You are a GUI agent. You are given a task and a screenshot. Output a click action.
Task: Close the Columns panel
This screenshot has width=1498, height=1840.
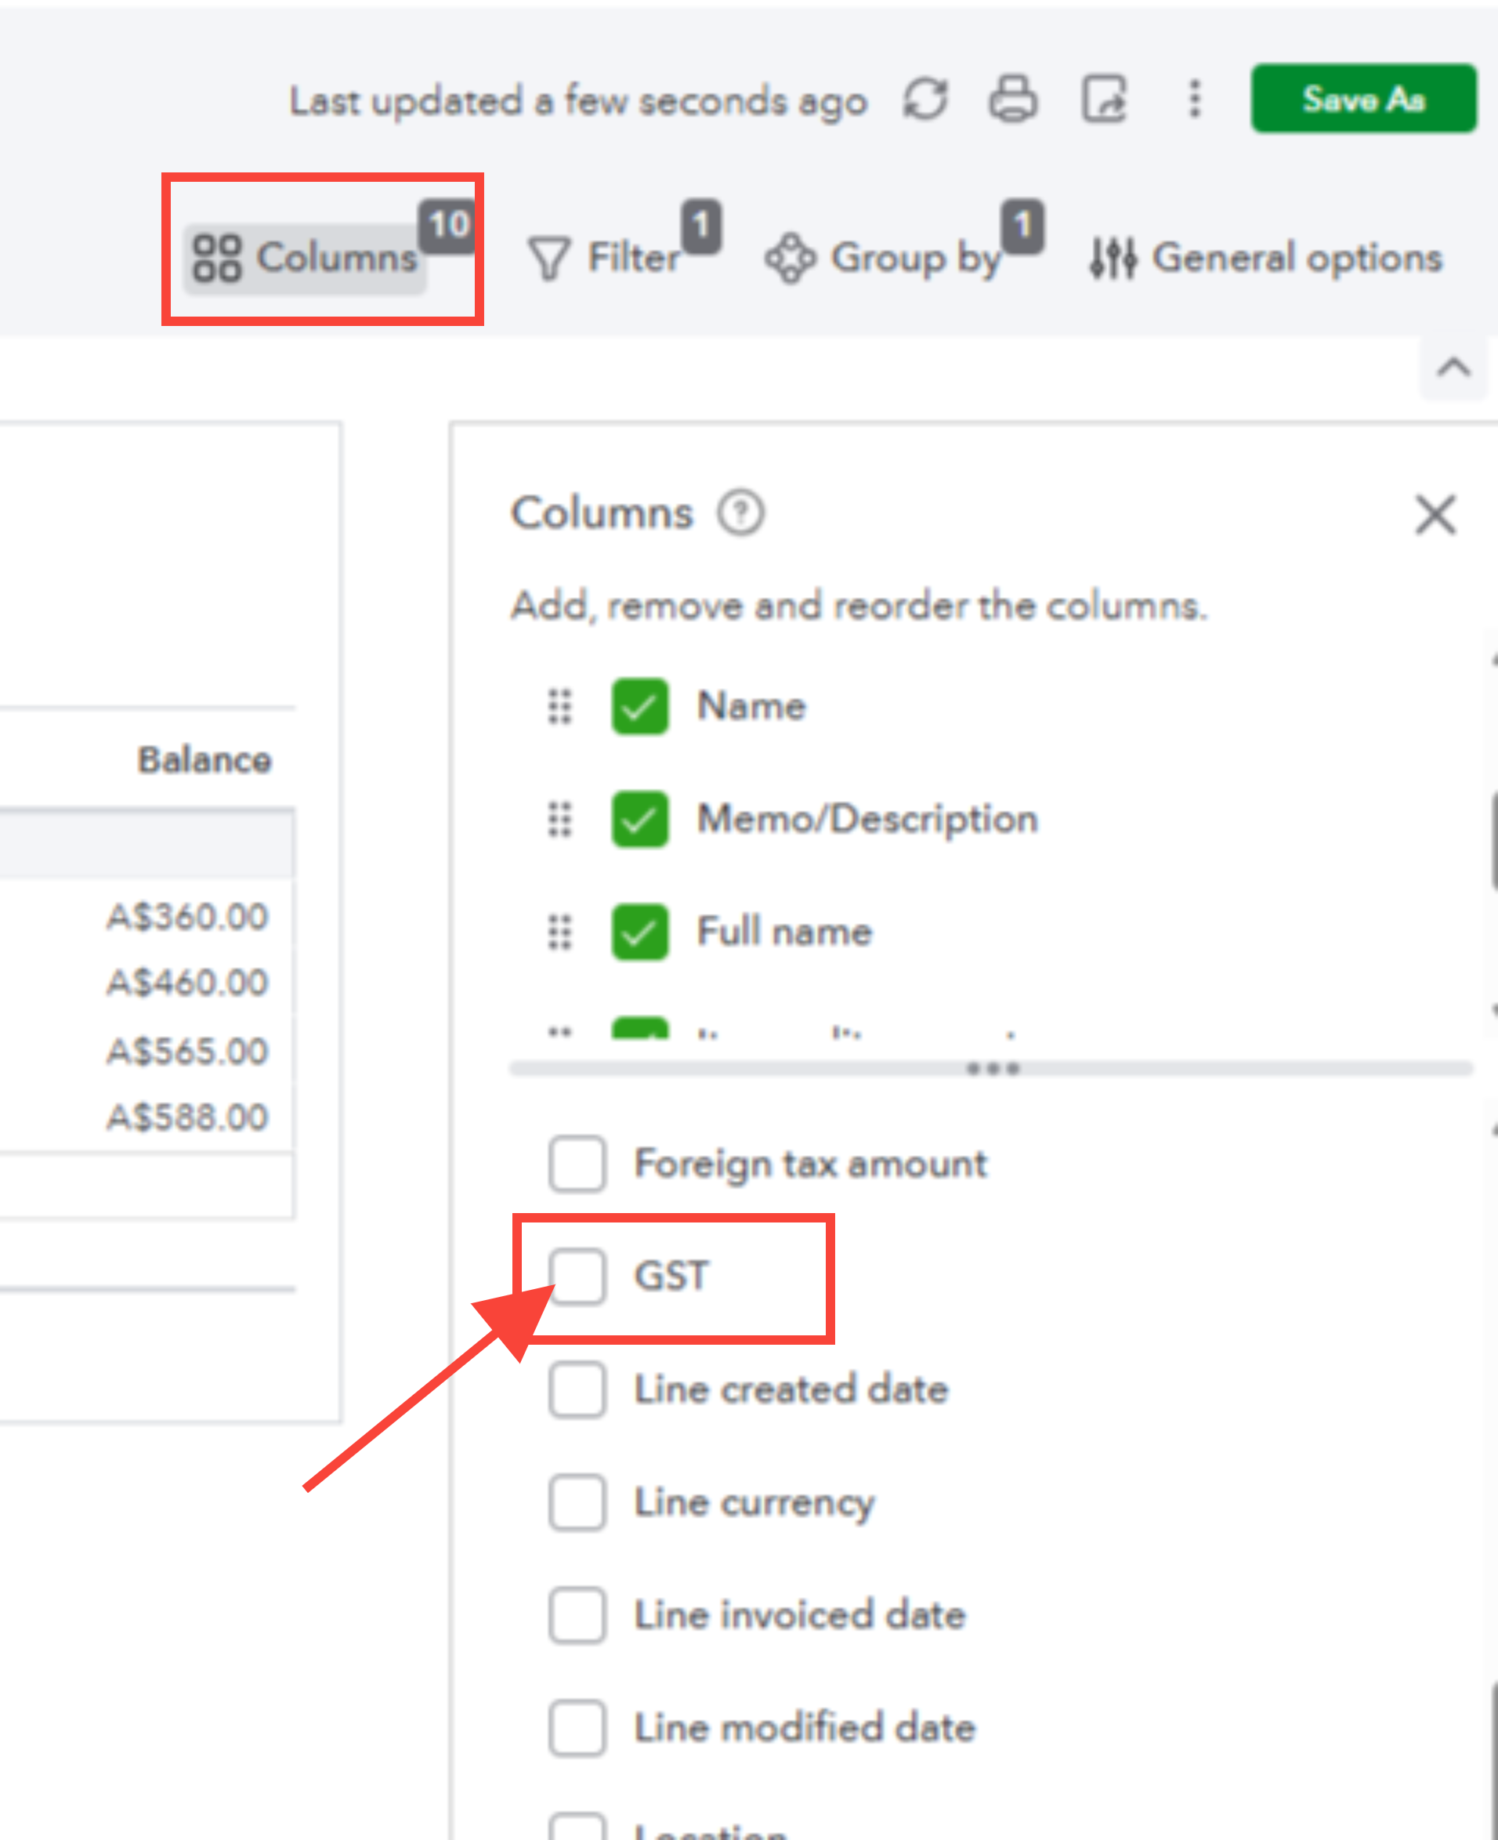pos(1436,515)
